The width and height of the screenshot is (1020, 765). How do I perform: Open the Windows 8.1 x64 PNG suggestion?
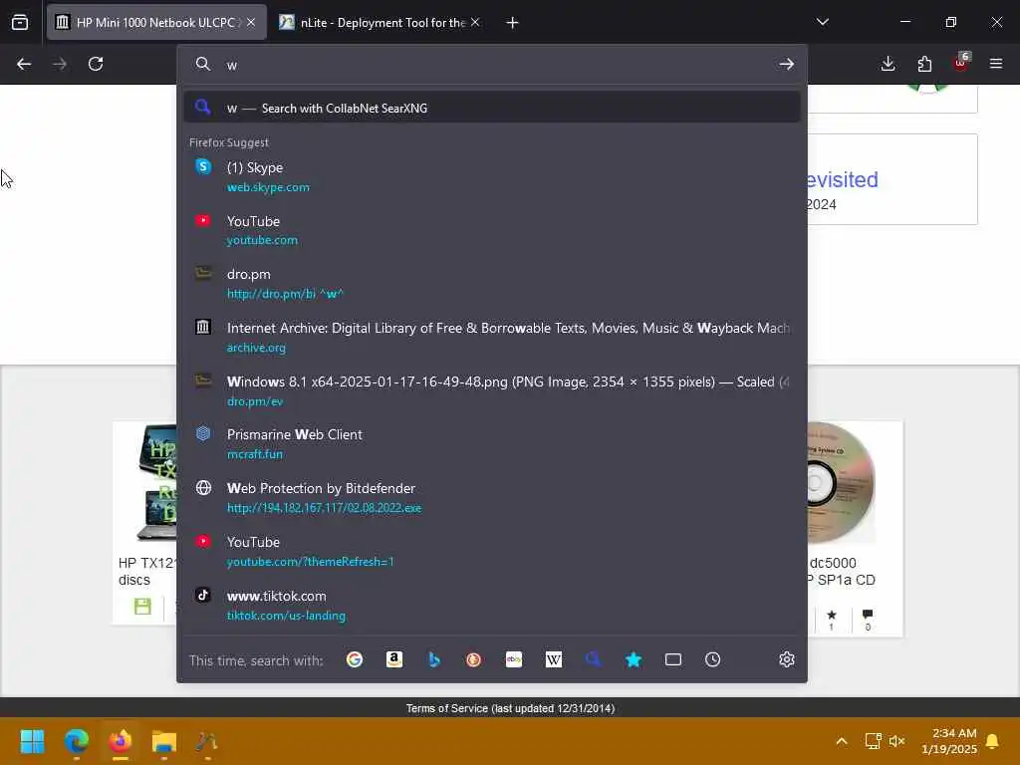492,390
